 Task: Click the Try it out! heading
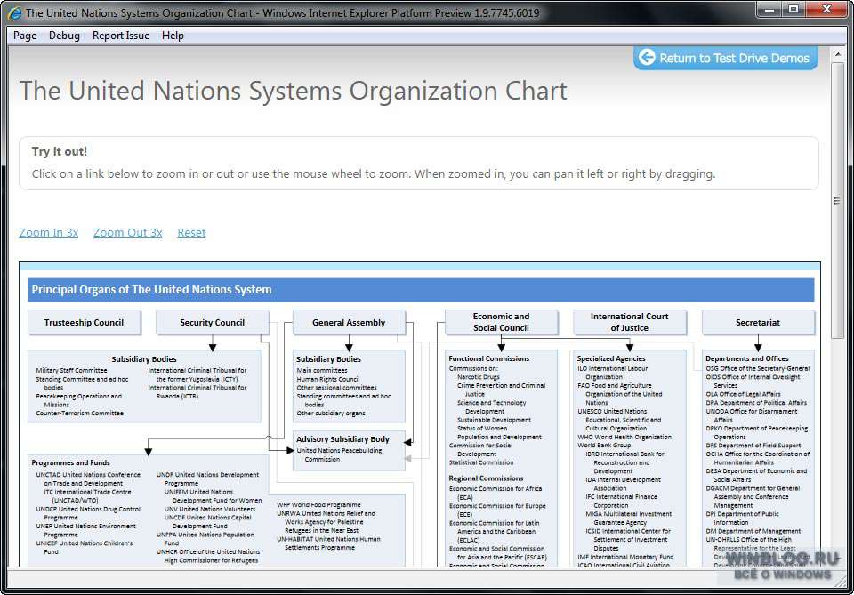coord(60,151)
